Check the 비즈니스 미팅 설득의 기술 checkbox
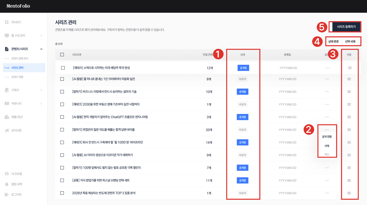 pyautogui.click(x=62, y=92)
